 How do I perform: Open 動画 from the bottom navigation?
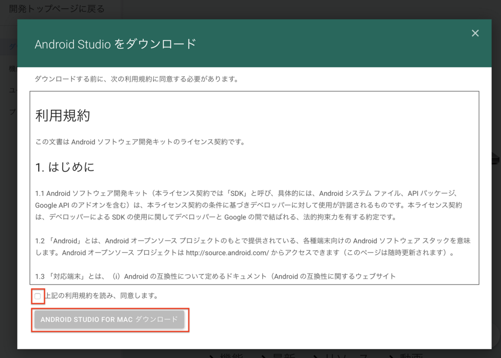coord(410,356)
